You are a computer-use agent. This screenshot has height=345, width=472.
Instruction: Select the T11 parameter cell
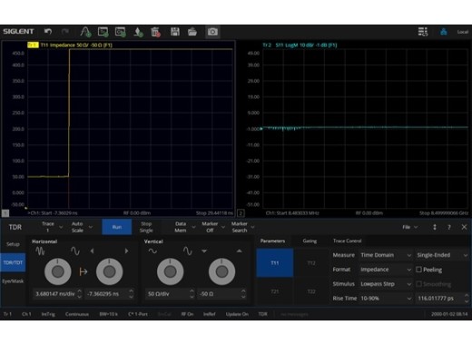pos(275,262)
